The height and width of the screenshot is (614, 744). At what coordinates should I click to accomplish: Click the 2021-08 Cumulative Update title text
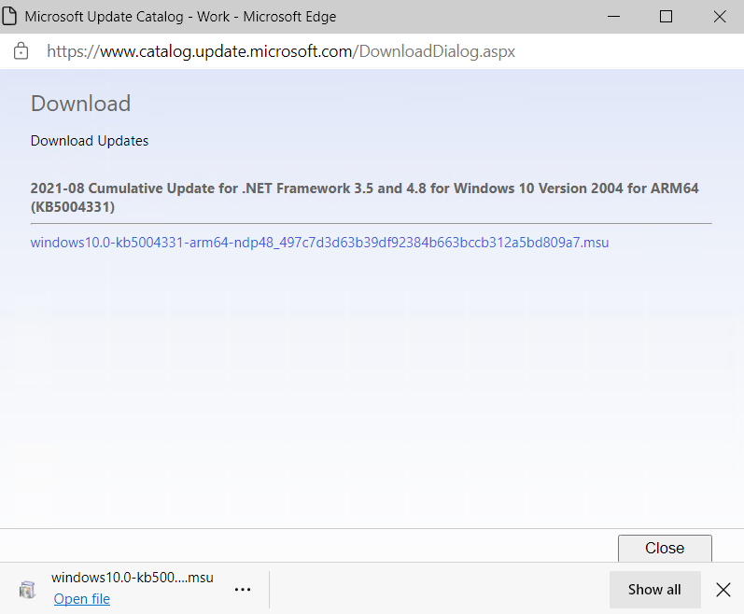tap(364, 197)
